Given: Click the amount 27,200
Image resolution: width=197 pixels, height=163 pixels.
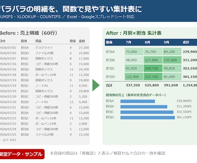Looking at the screenshot, I should 84,48.
